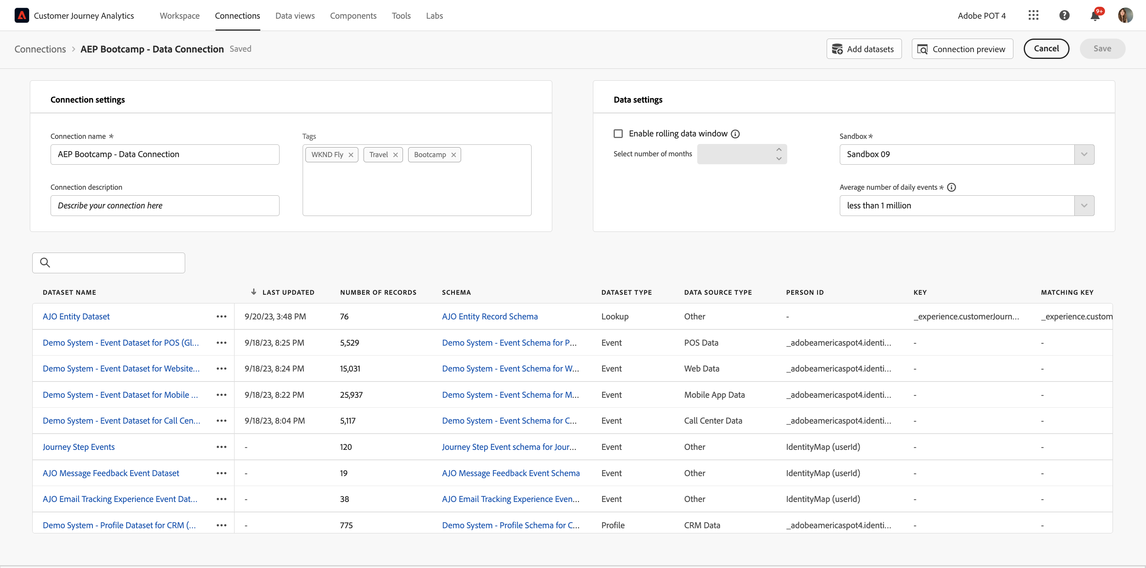Image resolution: width=1146 pixels, height=568 pixels.
Task: Switch to Workspace tab
Action: (x=180, y=16)
